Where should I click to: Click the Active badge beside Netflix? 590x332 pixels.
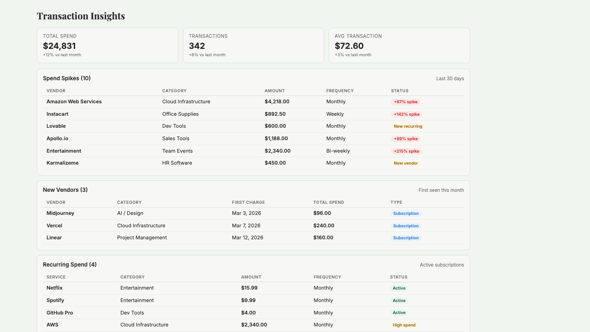[399, 288]
